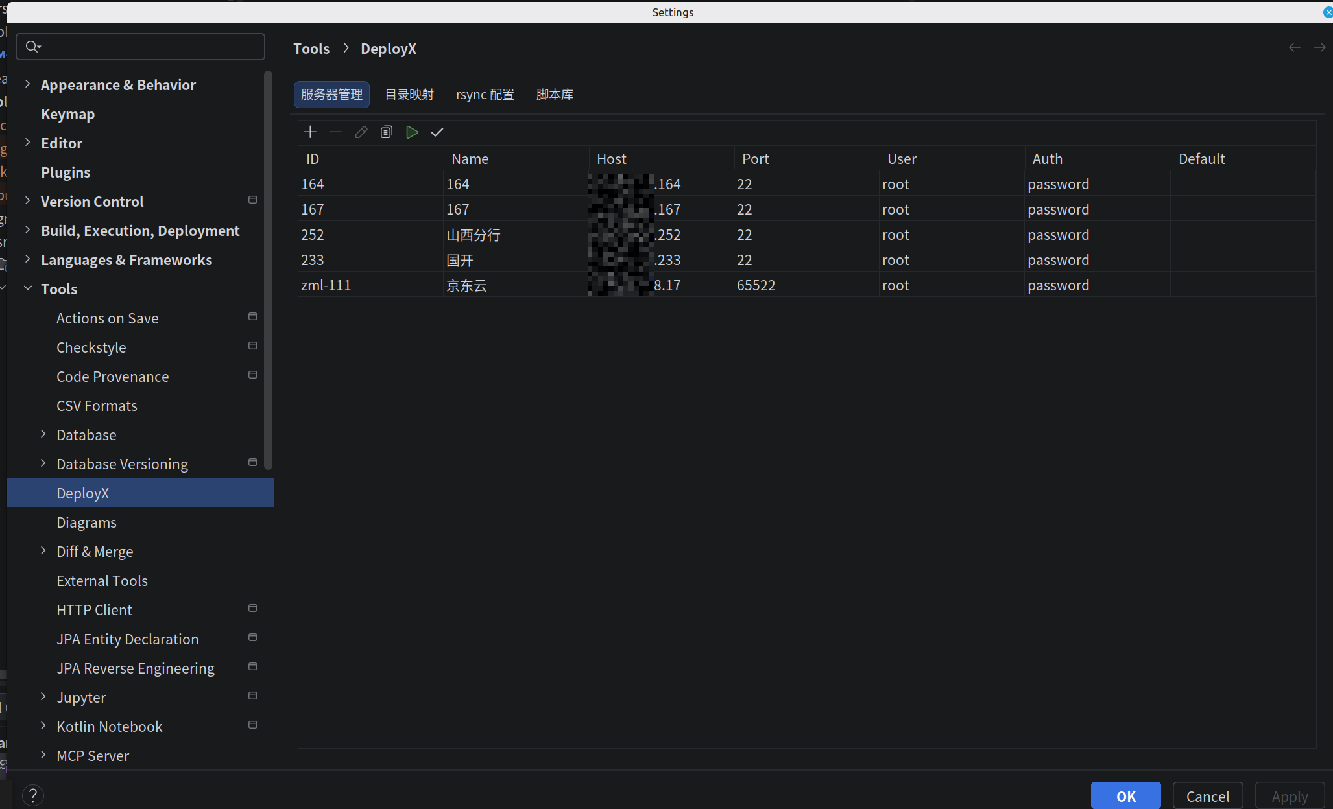Click the Name column header
Image resolution: width=1333 pixels, height=809 pixels.
tap(516, 159)
